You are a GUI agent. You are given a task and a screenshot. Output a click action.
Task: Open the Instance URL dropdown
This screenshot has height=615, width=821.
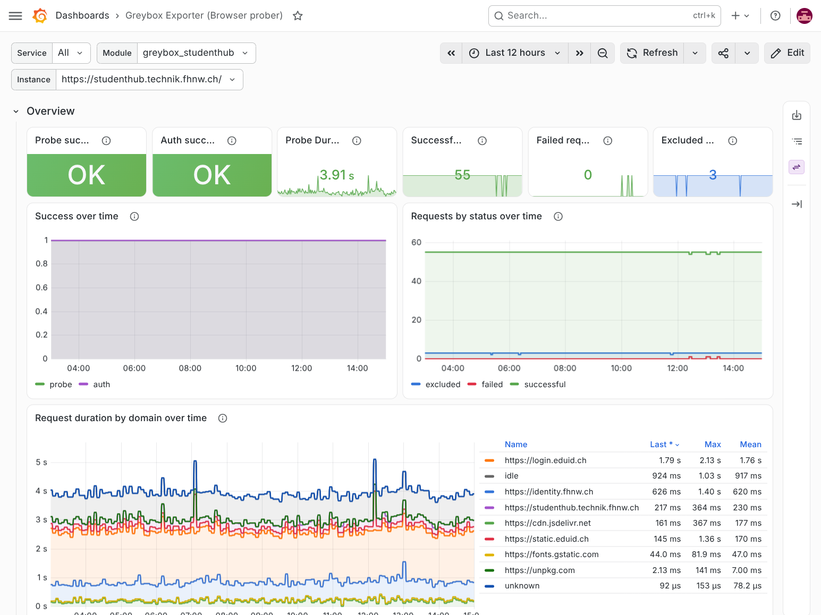pos(149,80)
